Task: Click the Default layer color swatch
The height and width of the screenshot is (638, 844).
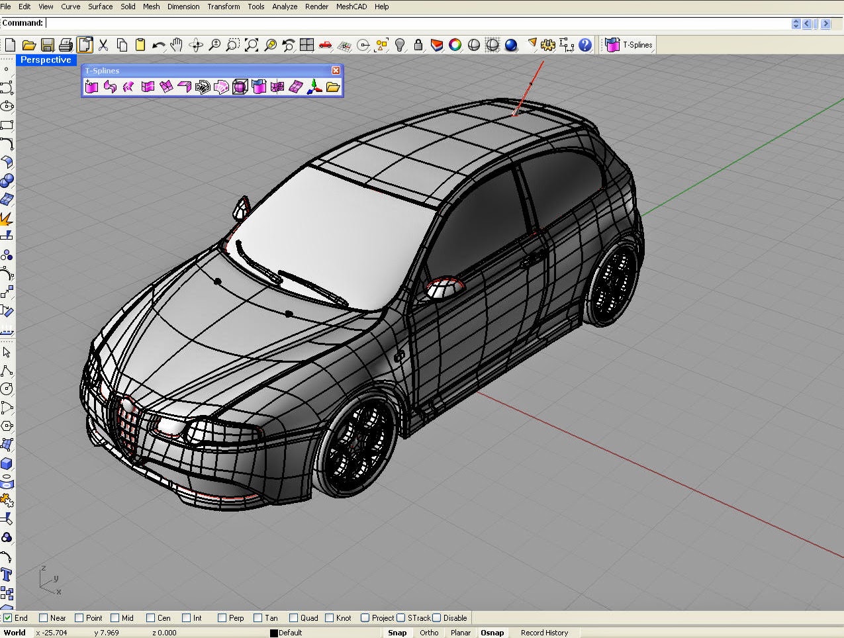Action: point(273,633)
